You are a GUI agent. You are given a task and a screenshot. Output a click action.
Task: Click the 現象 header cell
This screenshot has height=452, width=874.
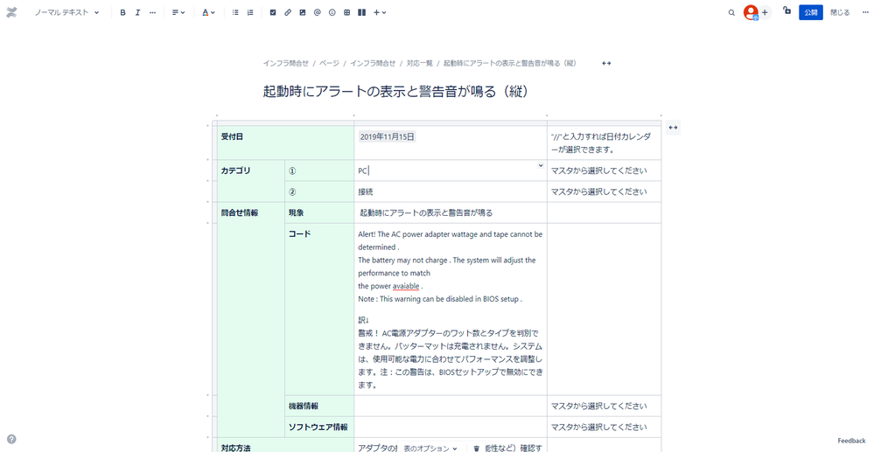tap(319, 213)
